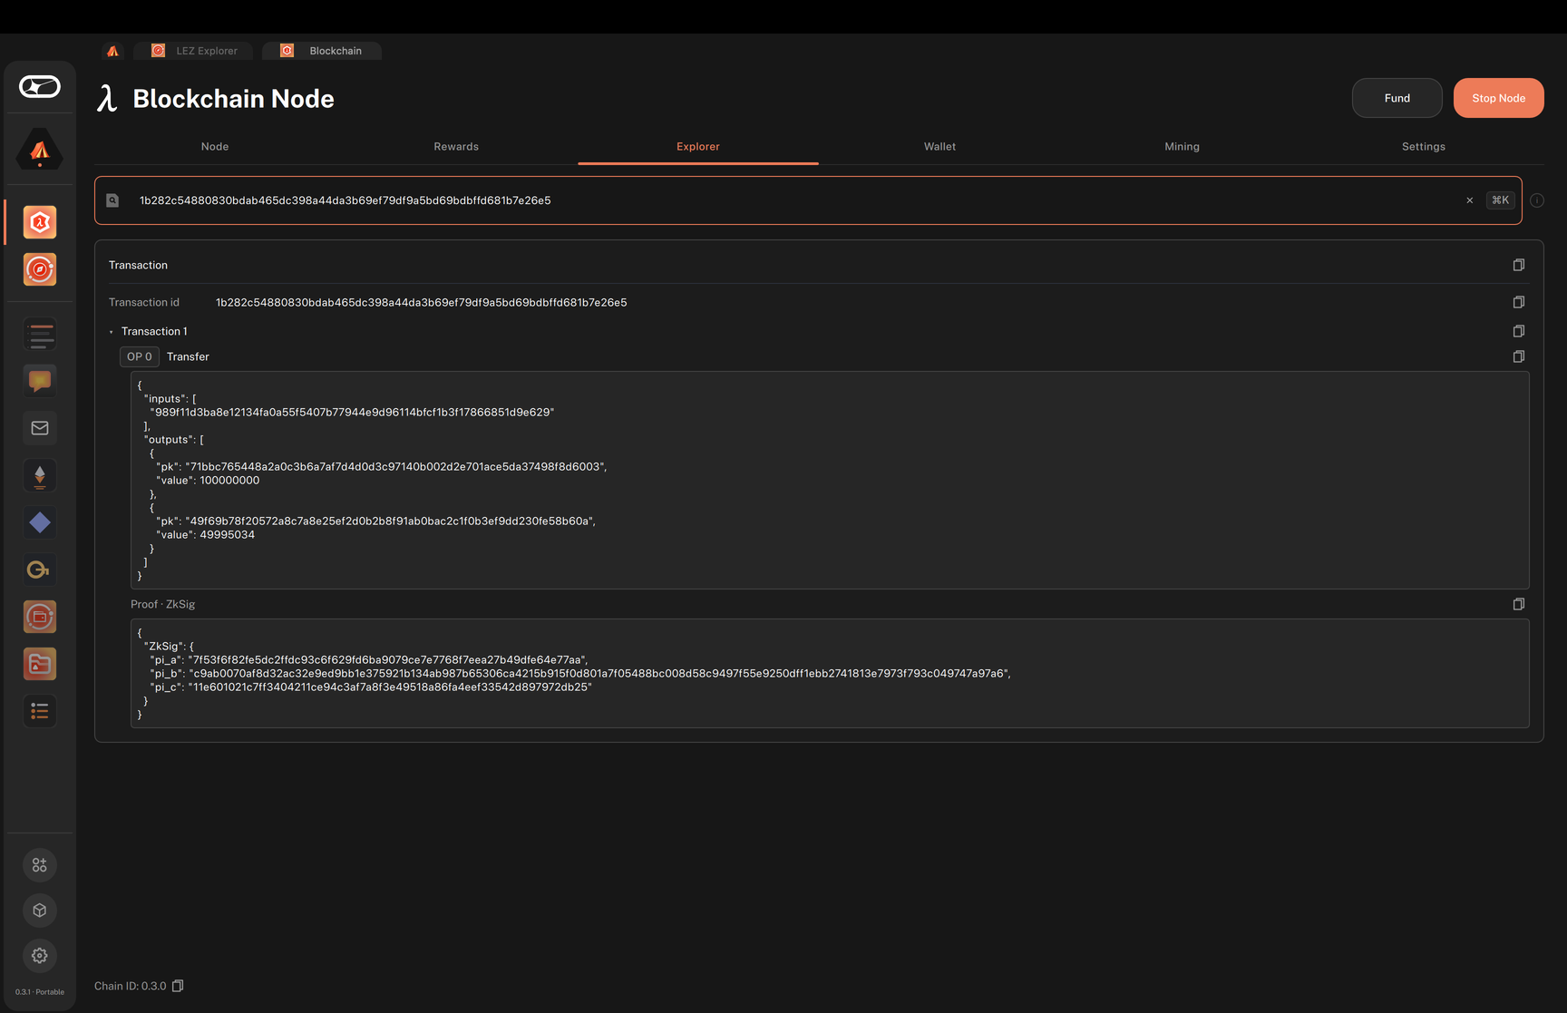1567x1013 pixels.
Task: Click the oval logo at sidebar top
Action: click(x=40, y=86)
